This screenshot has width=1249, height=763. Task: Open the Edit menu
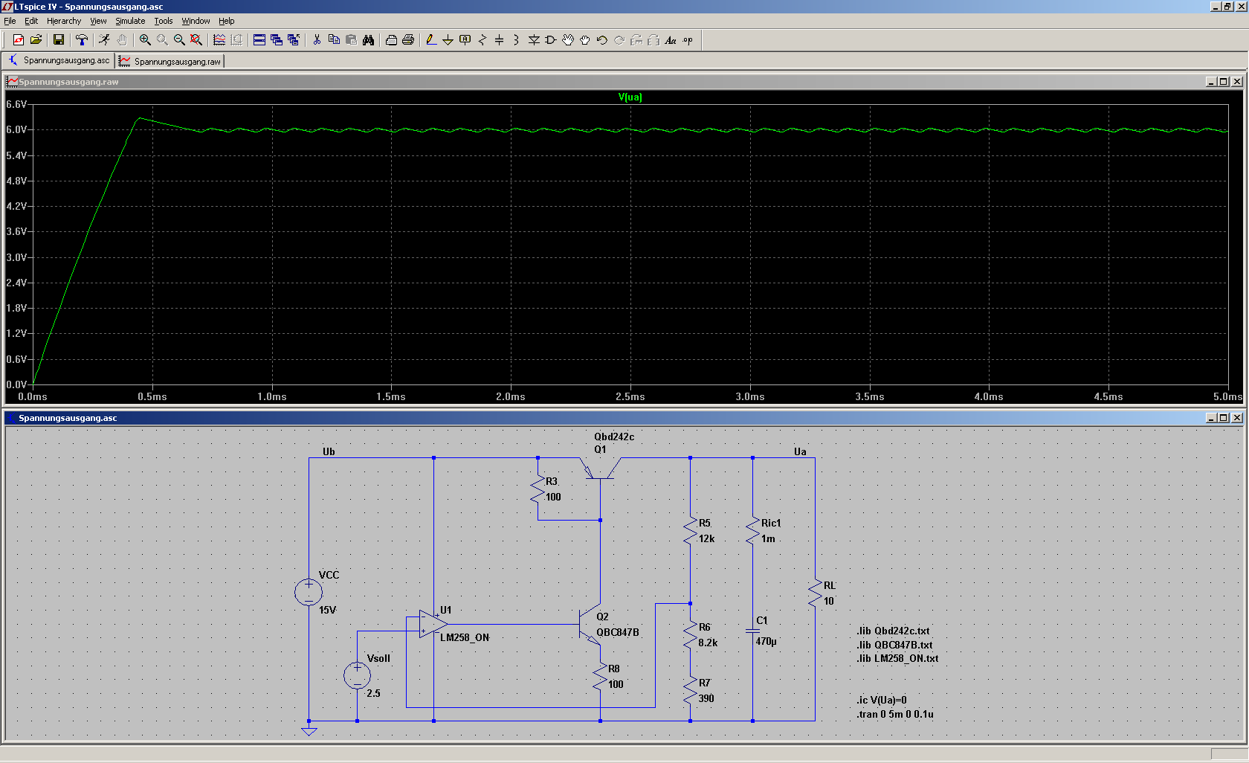point(31,21)
